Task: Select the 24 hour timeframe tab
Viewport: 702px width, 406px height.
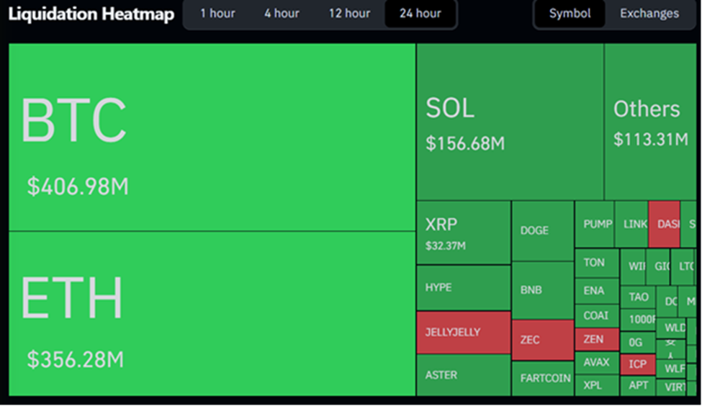Action: (x=420, y=14)
